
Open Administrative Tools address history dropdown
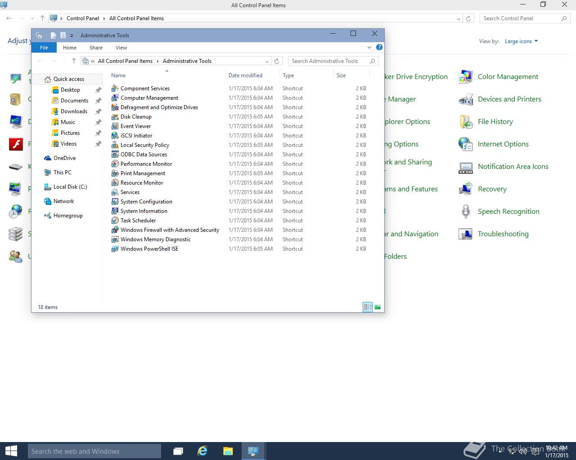click(267, 61)
